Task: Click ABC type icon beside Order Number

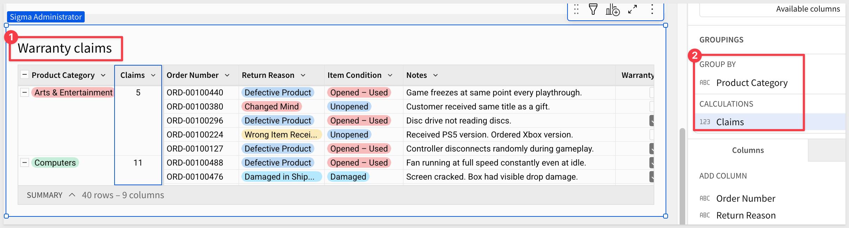Action: pyautogui.click(x=705, y=199)
